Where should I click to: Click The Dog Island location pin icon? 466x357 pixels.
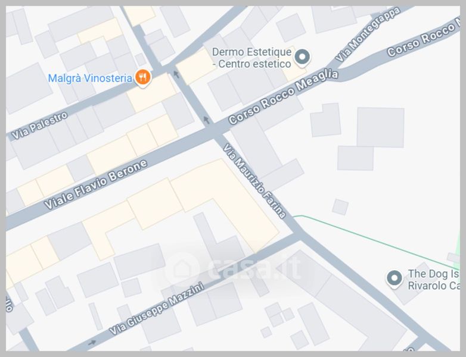click(394, 278)
